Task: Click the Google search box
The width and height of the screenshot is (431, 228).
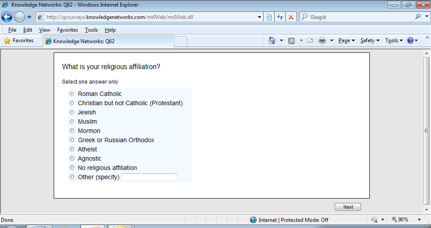Action: (357, 17)
